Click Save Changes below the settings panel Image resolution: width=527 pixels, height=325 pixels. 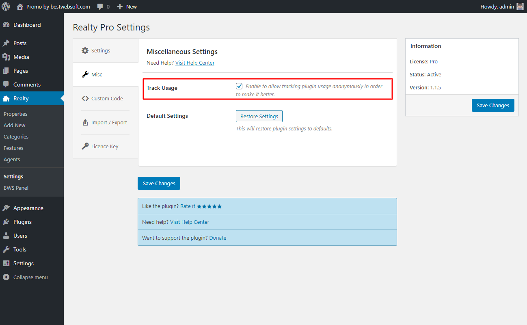pyautogui.click(x=159, y=183)
